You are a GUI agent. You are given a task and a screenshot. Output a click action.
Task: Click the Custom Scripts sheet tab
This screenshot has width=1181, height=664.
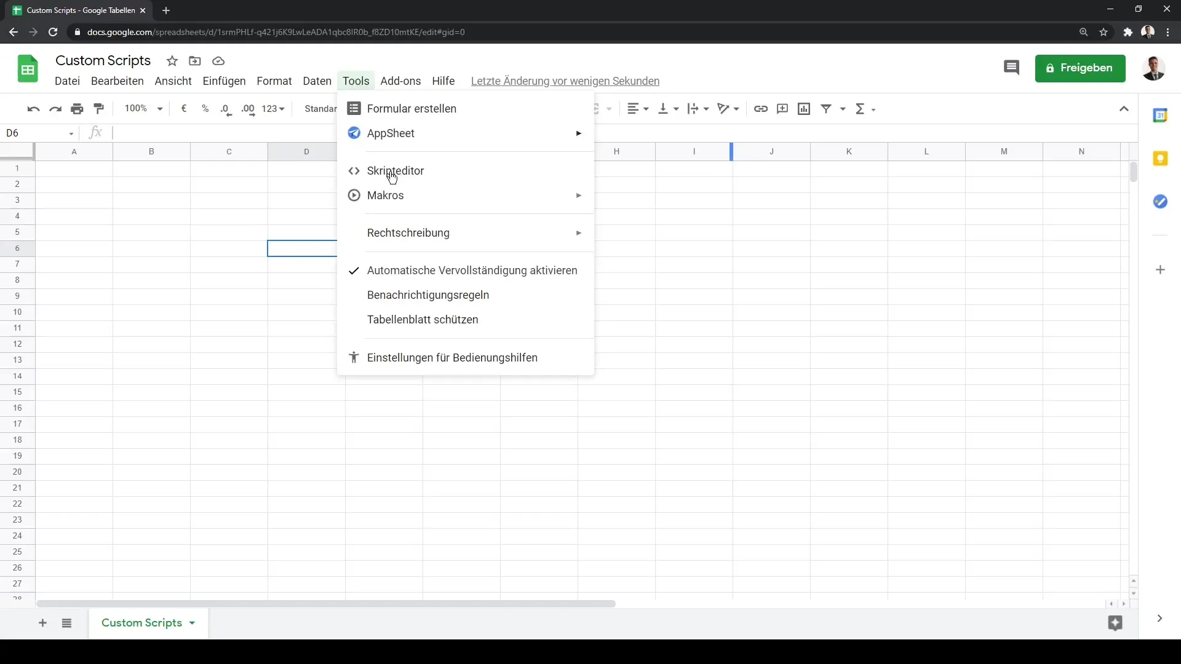point(142,623)
